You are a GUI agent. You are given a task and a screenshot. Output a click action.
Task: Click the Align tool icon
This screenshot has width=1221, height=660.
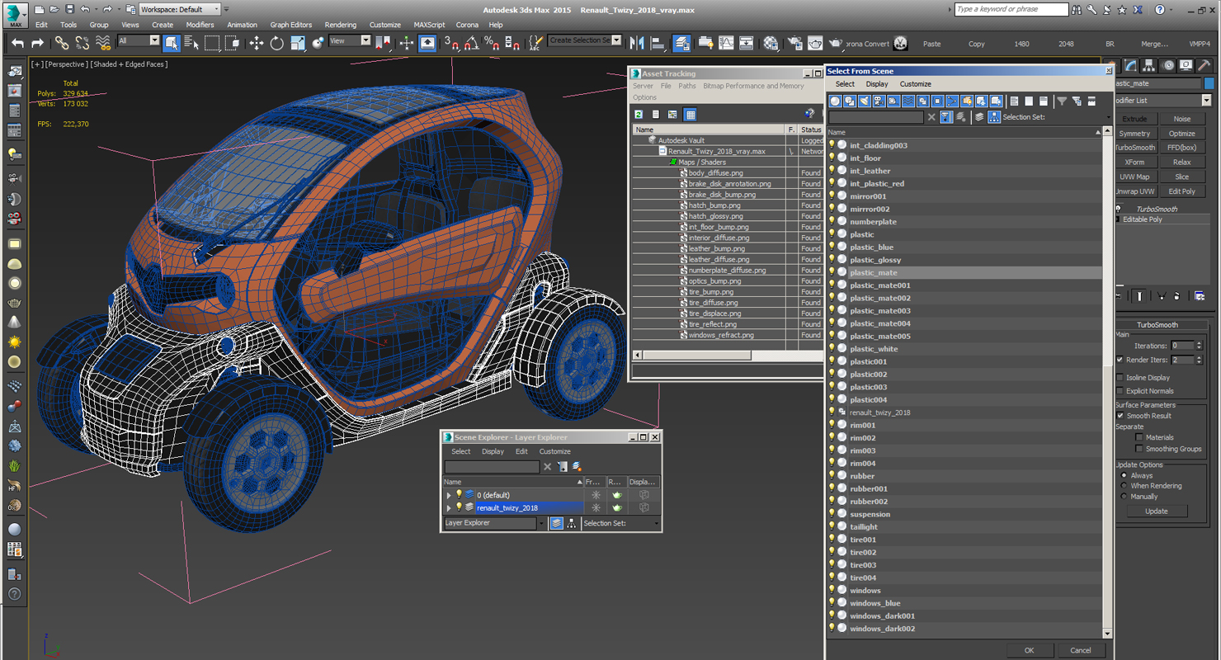click(658, 43)
